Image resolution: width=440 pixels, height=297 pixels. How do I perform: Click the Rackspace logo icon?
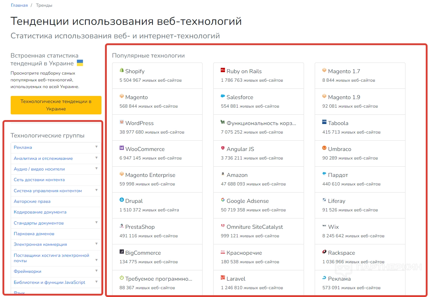click(324, 252)
